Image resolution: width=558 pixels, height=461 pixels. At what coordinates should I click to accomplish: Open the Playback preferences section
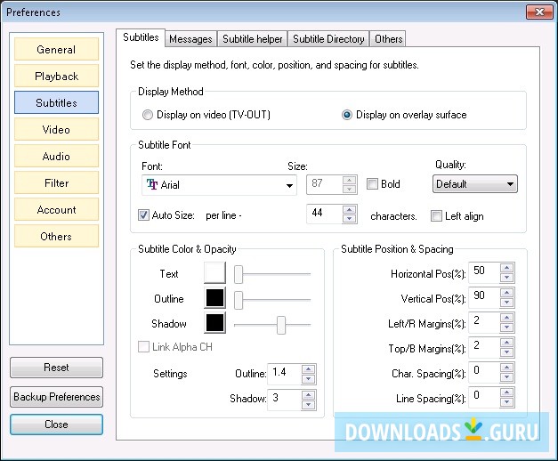56,76
